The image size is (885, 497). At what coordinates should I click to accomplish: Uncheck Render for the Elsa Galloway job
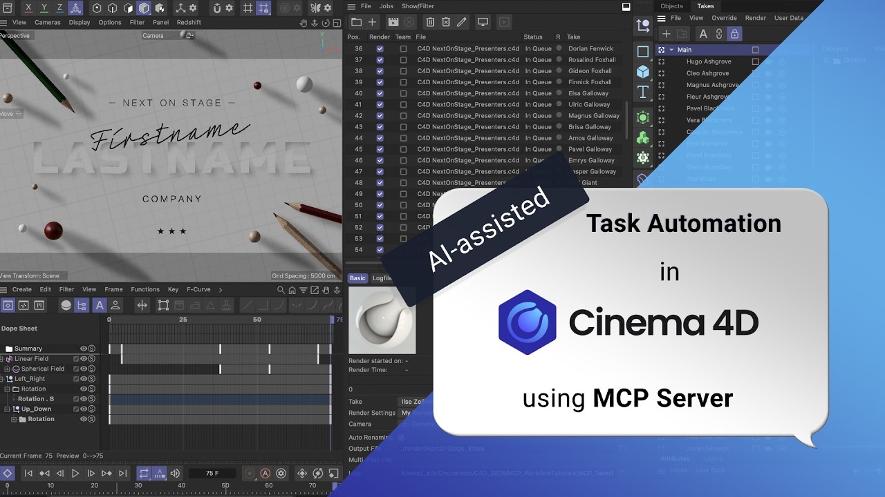click(380, 93)
